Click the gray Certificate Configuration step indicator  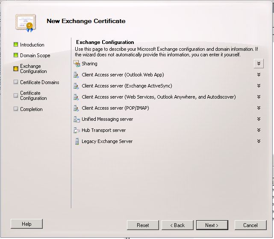tap(16, 96)
